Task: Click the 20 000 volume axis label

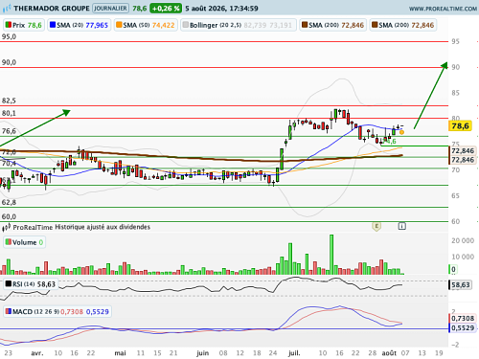Action: point(463,240)
